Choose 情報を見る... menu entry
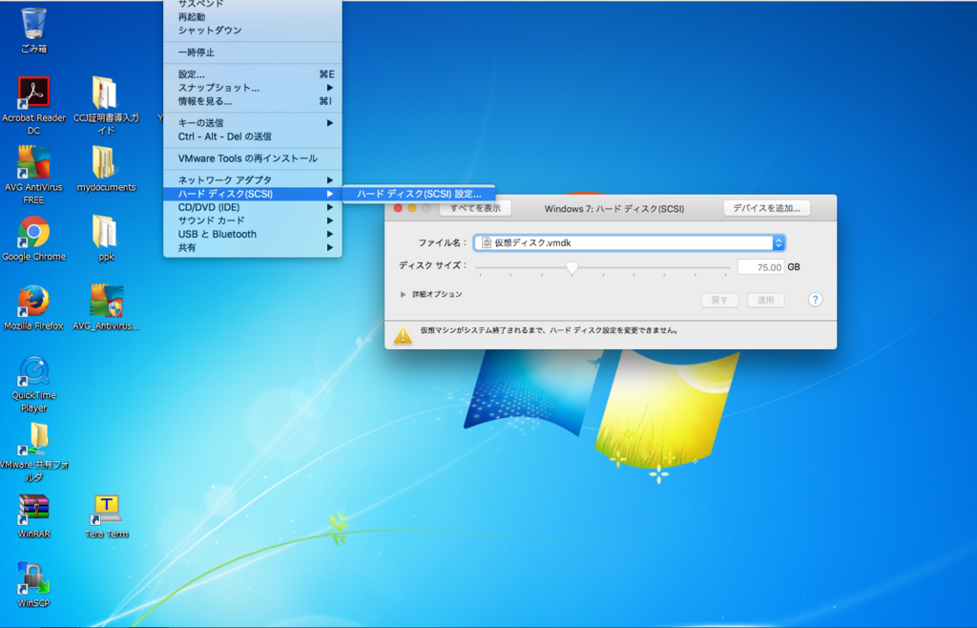 [x=252, y=101]
